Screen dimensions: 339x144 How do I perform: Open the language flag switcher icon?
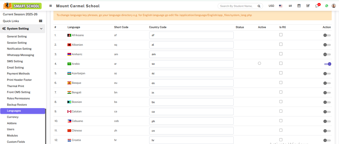281,6
